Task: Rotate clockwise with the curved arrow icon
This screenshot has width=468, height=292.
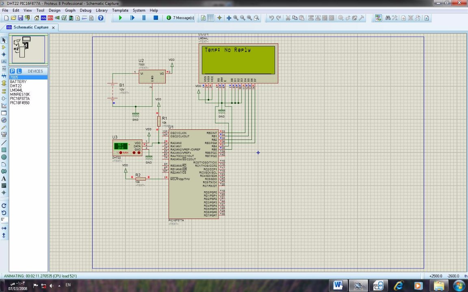Action: 4,206
